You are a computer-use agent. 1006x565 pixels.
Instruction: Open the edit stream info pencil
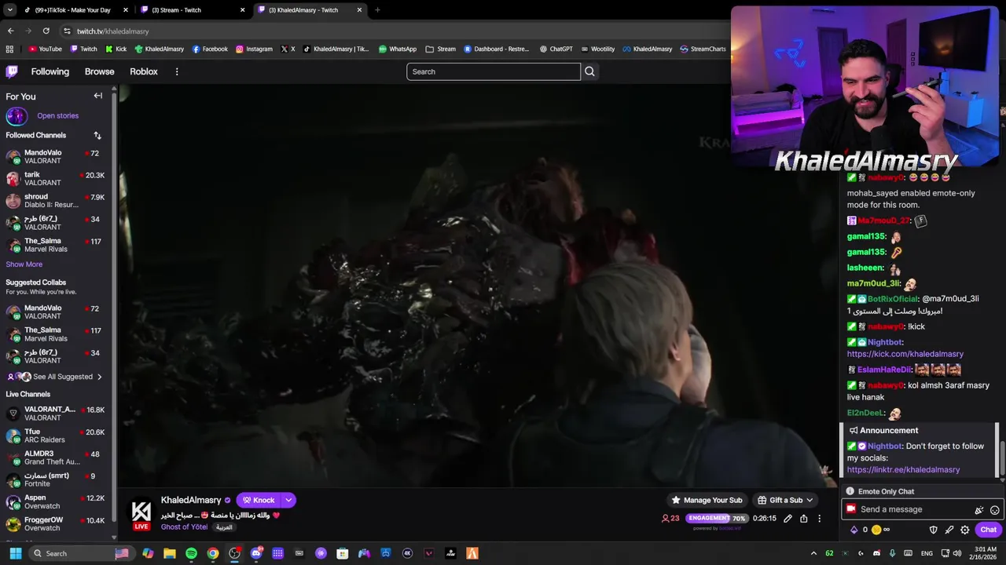click(x=788, y=518)
